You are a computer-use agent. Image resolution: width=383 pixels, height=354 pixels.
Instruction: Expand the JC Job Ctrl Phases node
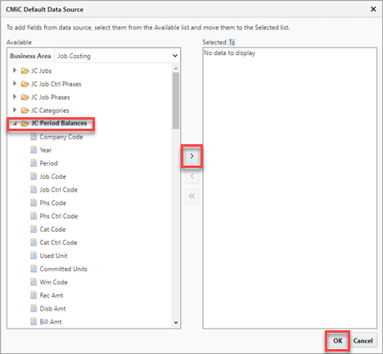[15, 84]
